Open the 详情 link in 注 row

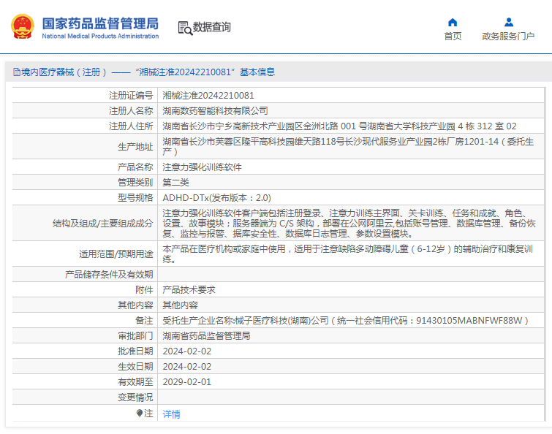click(x=171, y=414)
